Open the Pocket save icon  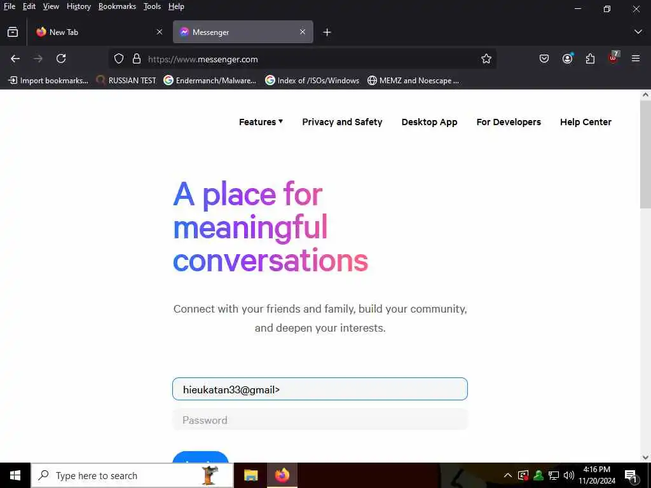[x=544, y=58]
